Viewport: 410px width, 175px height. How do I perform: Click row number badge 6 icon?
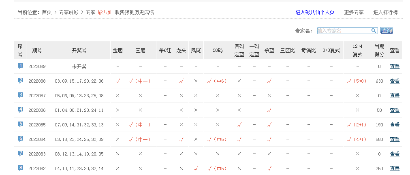click(20, 139)
